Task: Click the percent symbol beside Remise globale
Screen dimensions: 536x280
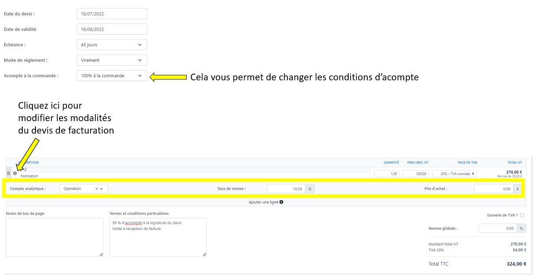Action: [x=521, y=229]
